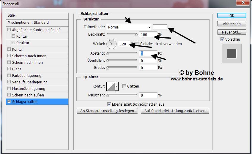Click the Deckkraft opacity slider

click(x=122, y=34)
